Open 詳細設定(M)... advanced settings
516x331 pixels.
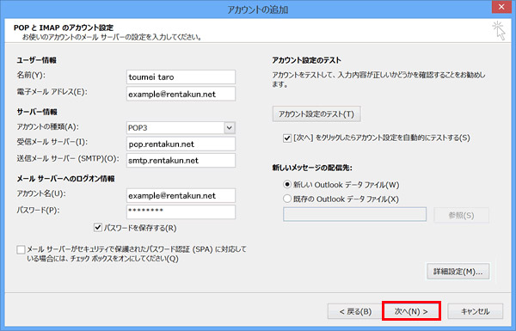tap(458, 272)
